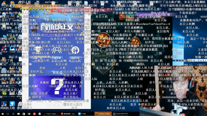Select the group-of-people icon in the blue panel

57,51
